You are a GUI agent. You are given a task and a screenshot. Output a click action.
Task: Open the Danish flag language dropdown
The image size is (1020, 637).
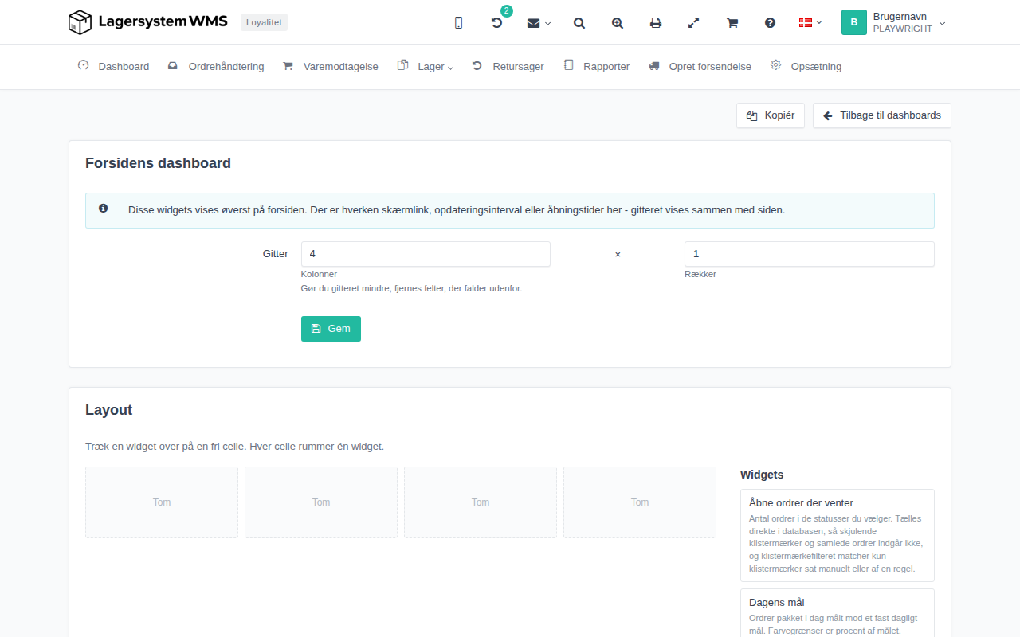tap(810, 23)
